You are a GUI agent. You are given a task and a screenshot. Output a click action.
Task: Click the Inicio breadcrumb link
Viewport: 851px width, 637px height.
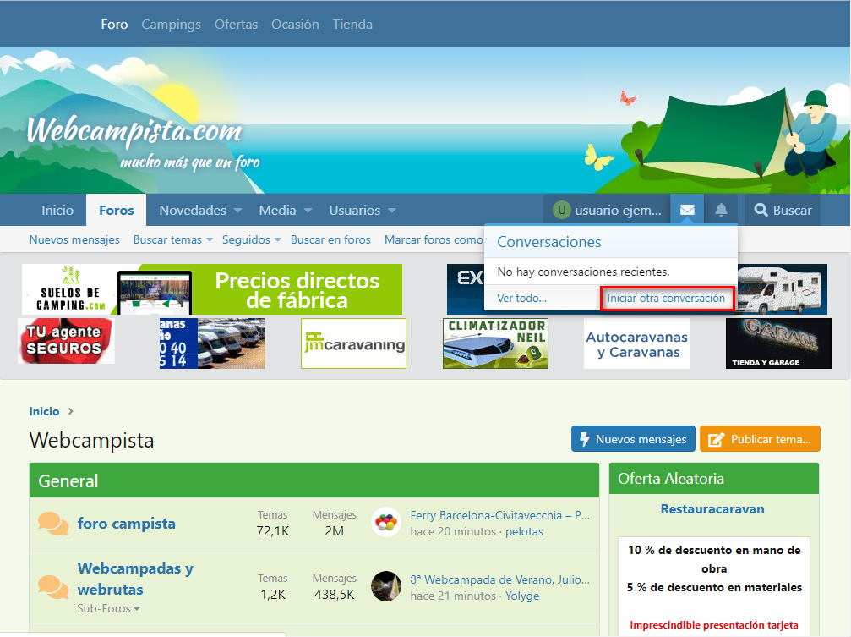44,411
